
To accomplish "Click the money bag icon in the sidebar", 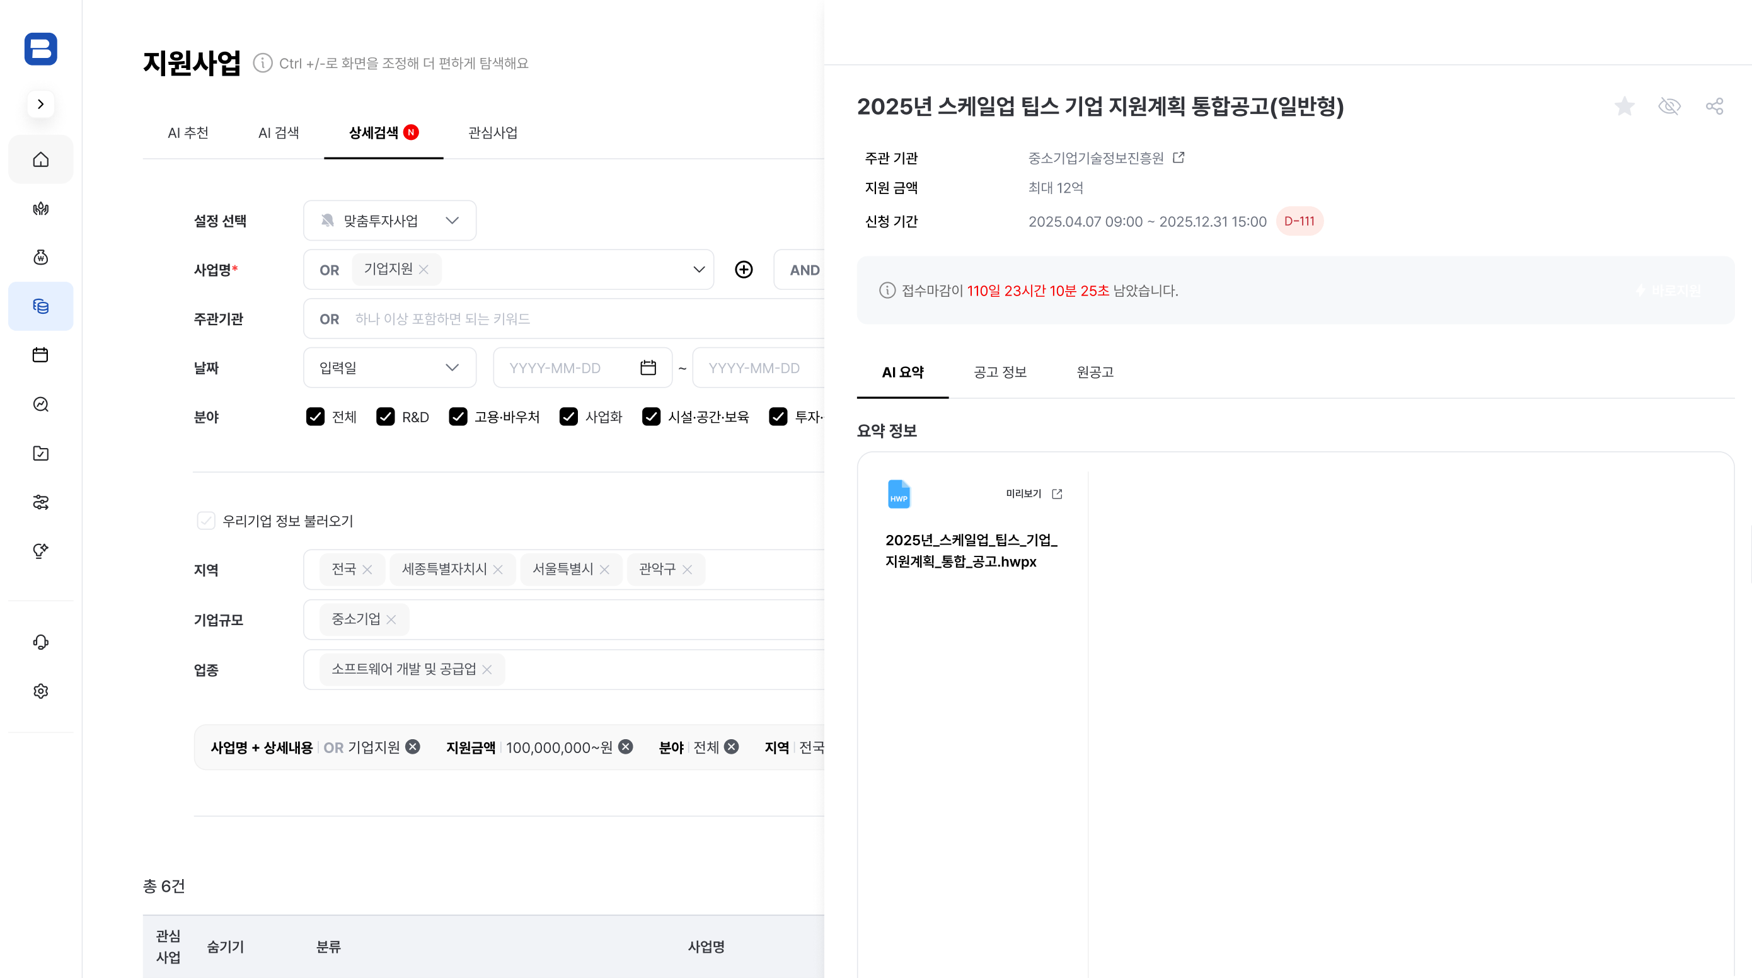I will tap(40, 256).
